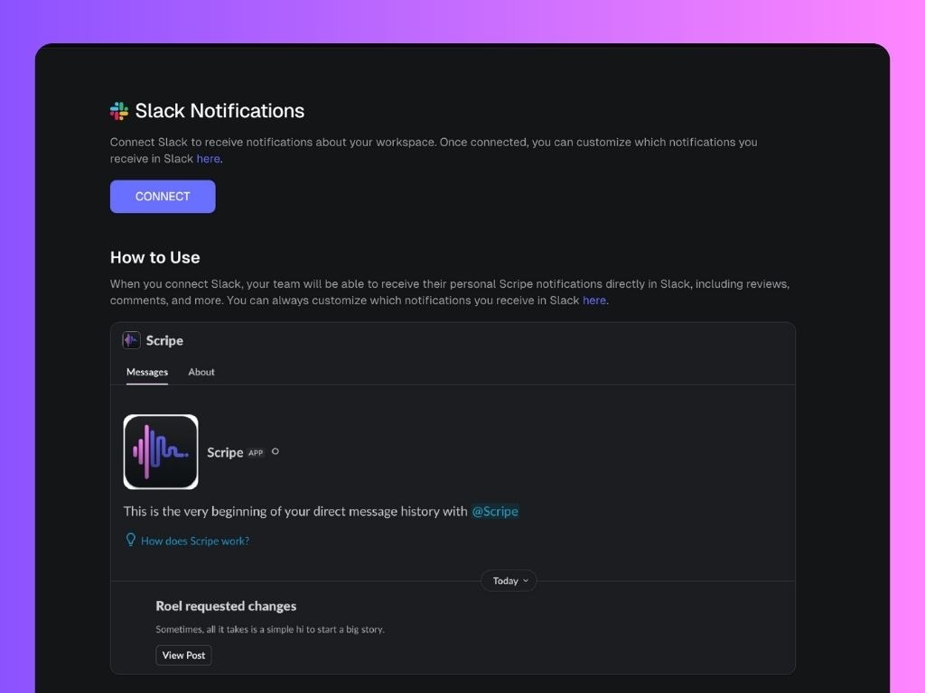The image size is (925, 693).
Task: Click the small Scripe icon in the preview header
Action: (131, 340)
